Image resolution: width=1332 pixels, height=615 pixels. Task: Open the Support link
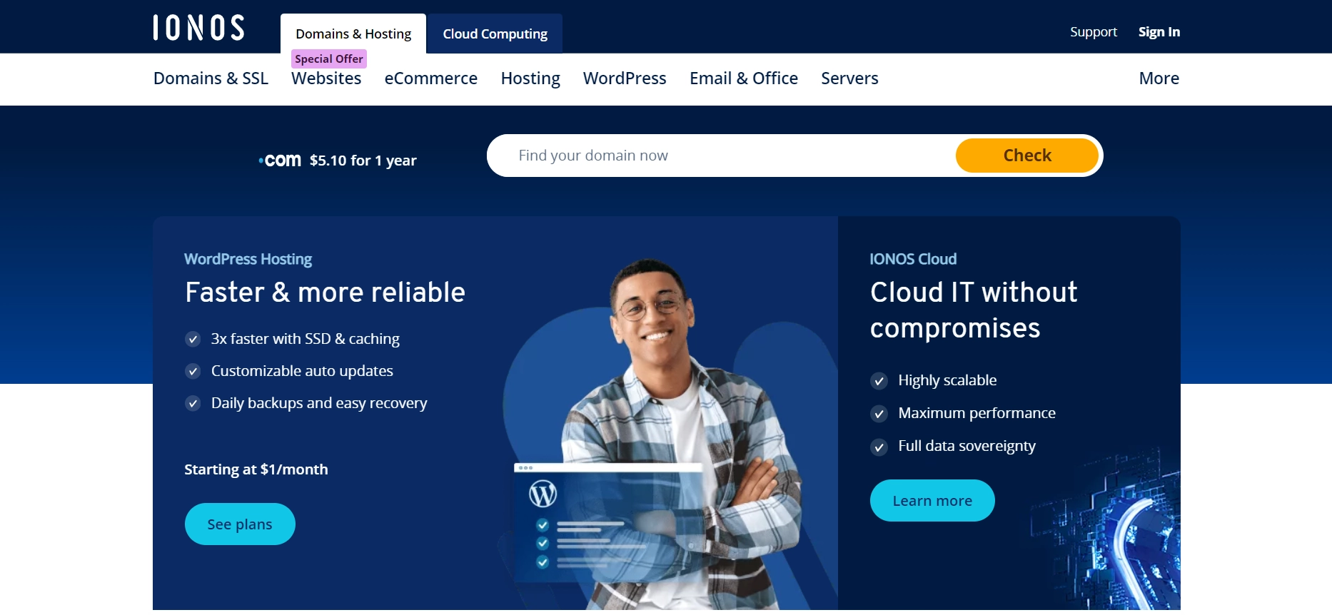(1093, 32)
